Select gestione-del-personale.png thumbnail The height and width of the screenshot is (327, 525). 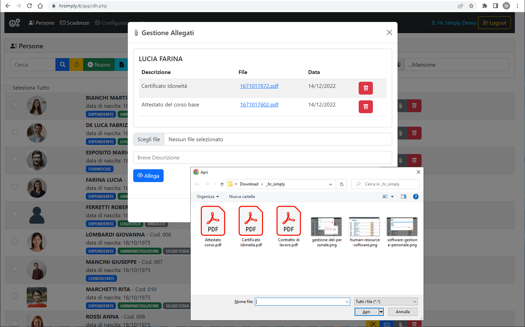pyautogui.click(x=327, y=232)
